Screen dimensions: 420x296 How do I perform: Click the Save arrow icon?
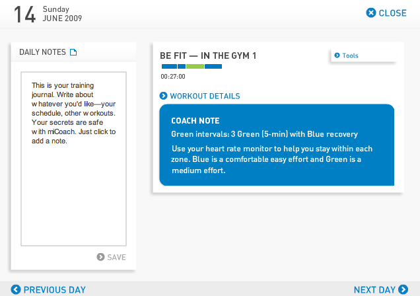coord(100,257)
